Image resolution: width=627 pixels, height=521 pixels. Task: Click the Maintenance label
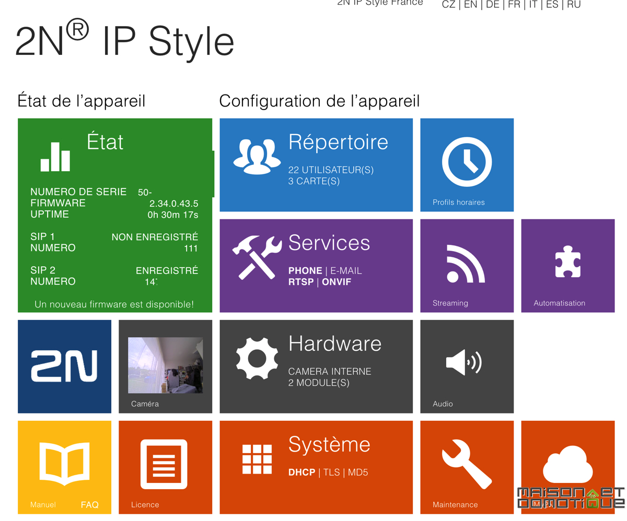(x=455, y=505)
